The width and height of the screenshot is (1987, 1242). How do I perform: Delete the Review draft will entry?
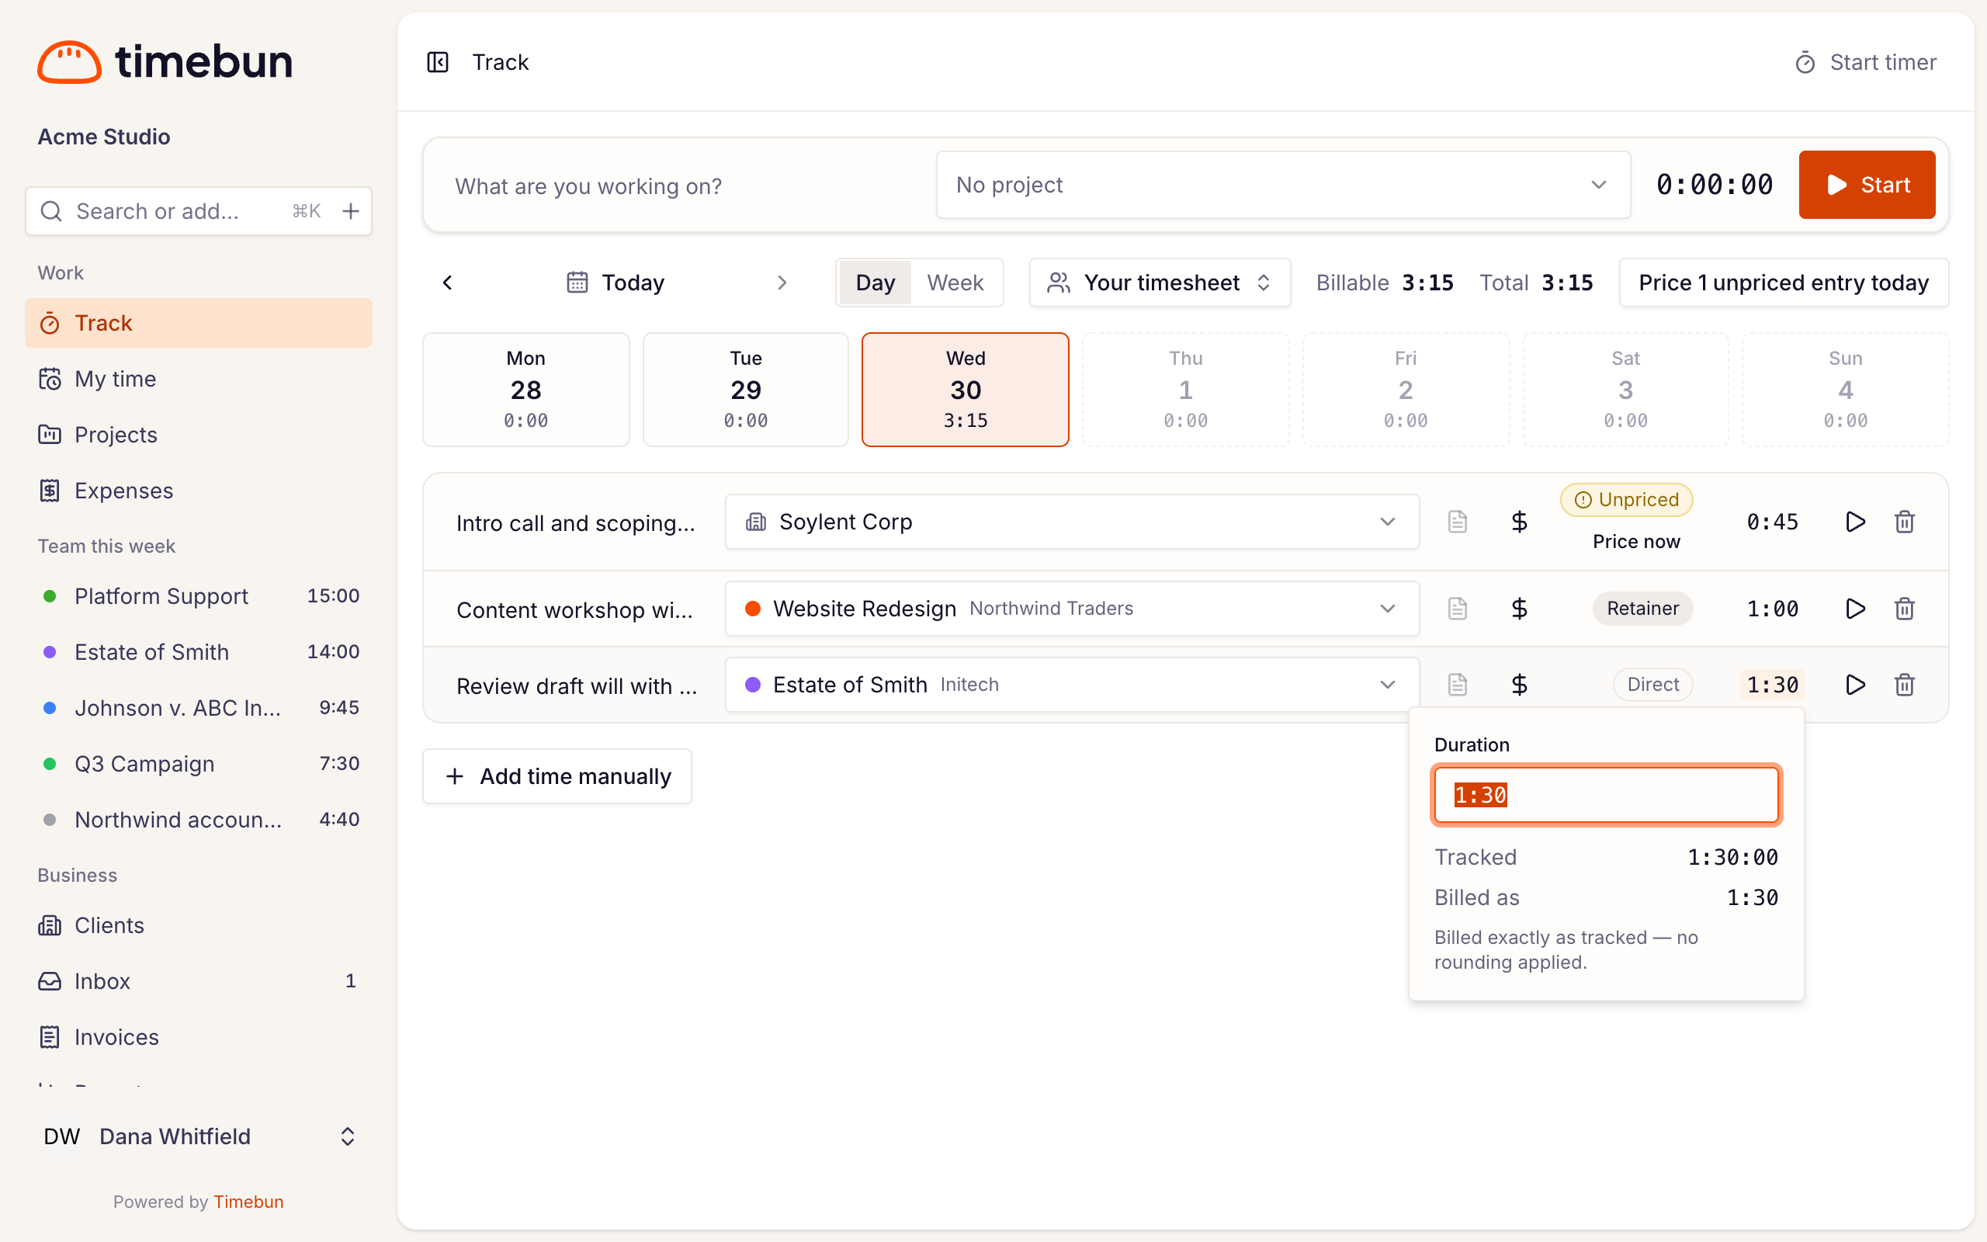pos(1905,684)
